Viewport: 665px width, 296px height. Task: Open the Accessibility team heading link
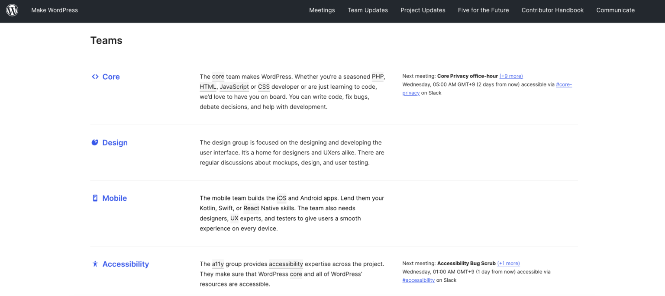coord(126,264)
